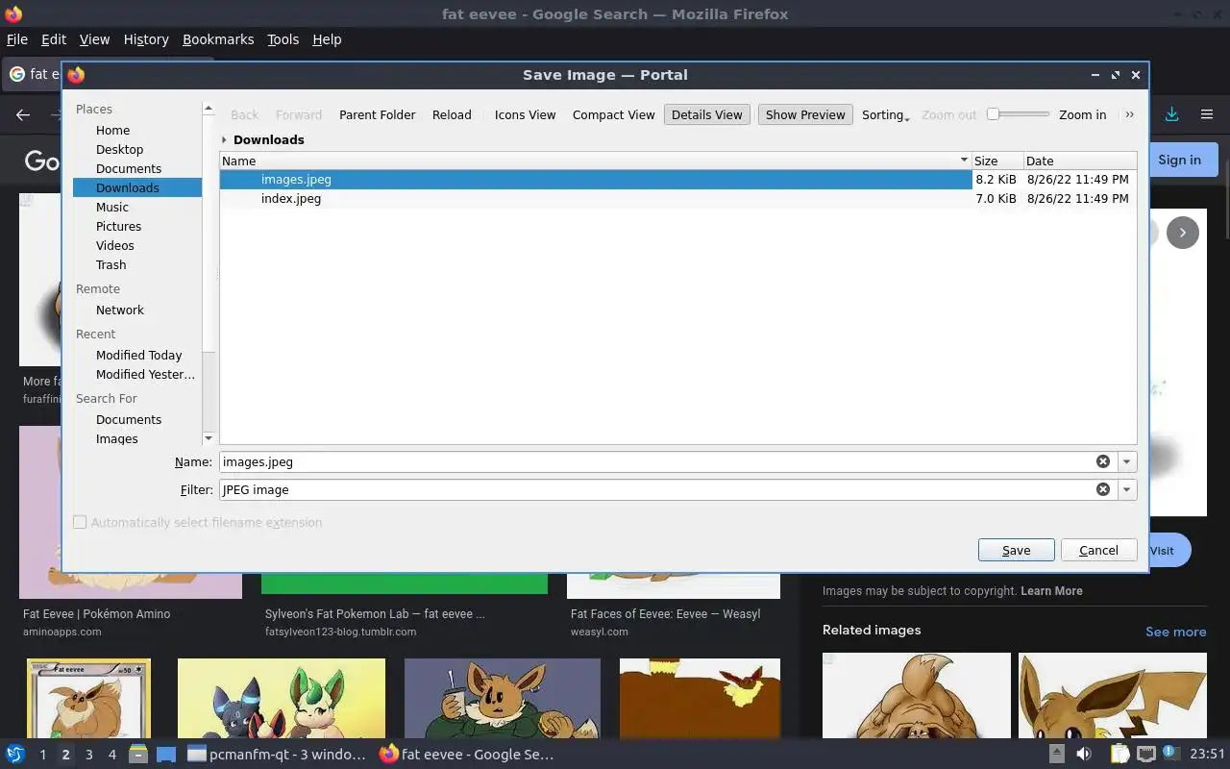Open the View menu in Firefox
This screenshot has height=769, width=1230.
[x=94, y=39]
